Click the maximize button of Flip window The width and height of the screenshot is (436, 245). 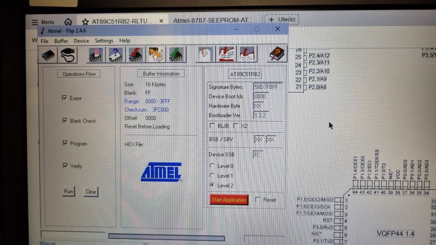pyautogui.click(x=257, y=29)
